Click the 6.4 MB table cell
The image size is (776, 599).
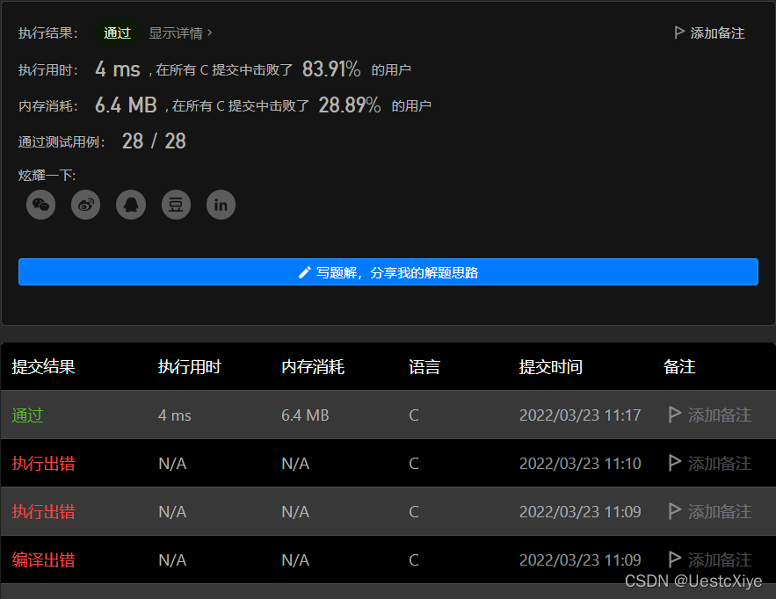tap(305, 415)
